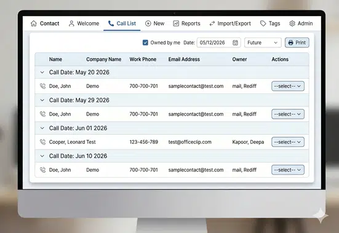Click the arrows icon beside Import/Export
Image resolution: width=339 pixels, height=233 pixels.
[x=212, y=23]
